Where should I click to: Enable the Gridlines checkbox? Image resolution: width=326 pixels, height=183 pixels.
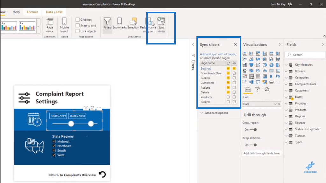tap(78, 20)
